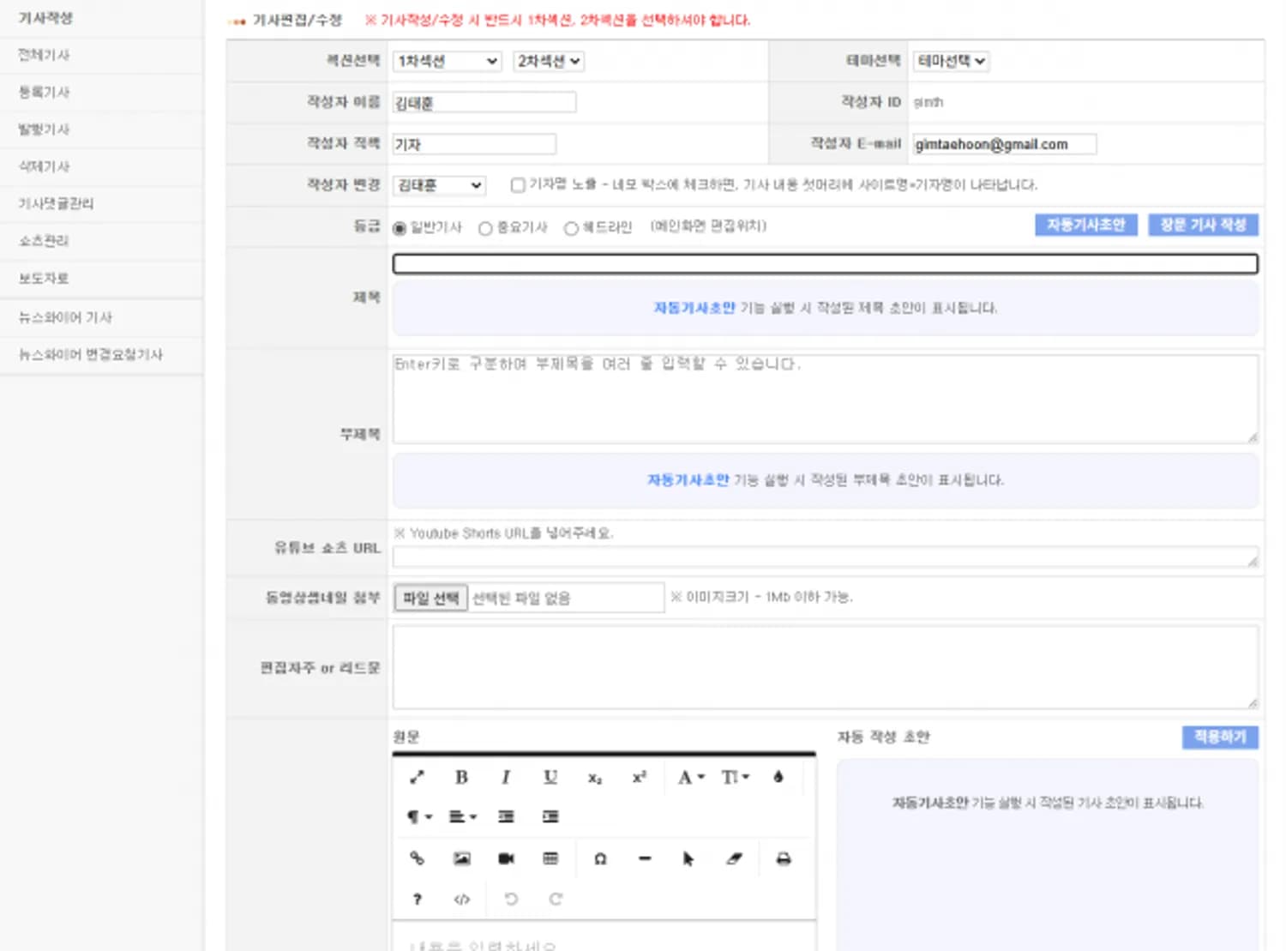This screenshot has width=1286, height=951.
Task: Enable the 기자명 노출 checkbox
Action: pos(518,185)
